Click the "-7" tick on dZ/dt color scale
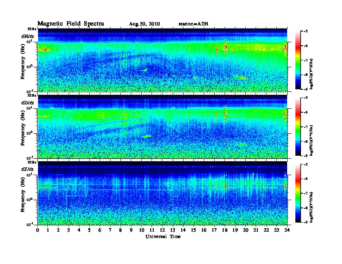Image resolution: width=342 pixels, height=264 pixels. 306,193
